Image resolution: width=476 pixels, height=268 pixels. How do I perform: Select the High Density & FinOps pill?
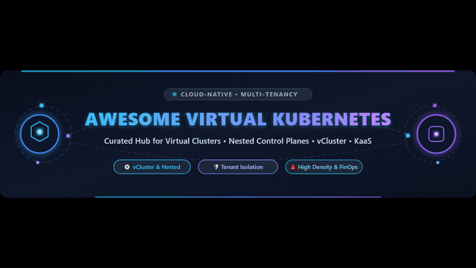coord(324,167)
